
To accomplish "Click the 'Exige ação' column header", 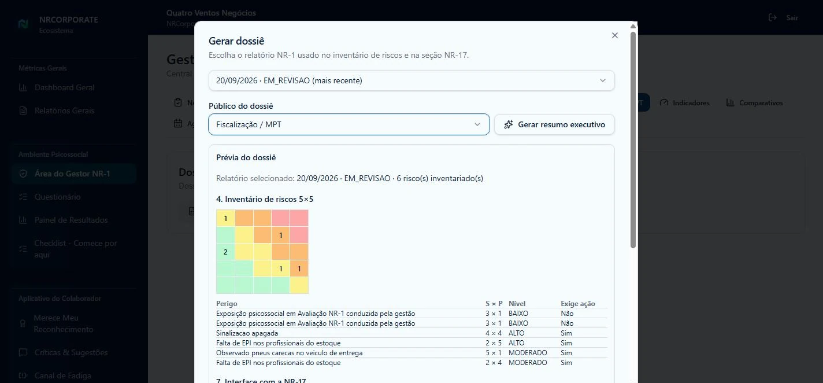I will pos(578,304).
